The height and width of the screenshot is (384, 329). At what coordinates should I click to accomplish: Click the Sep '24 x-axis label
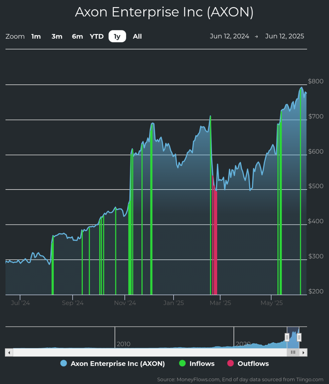pyautogui.click(x=73, y=303)
